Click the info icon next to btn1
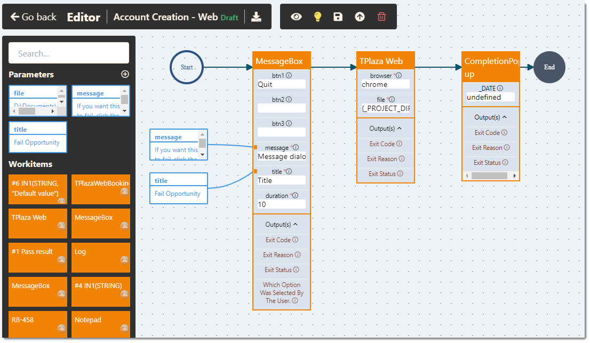590x343 pixels. tap(289, 76)
